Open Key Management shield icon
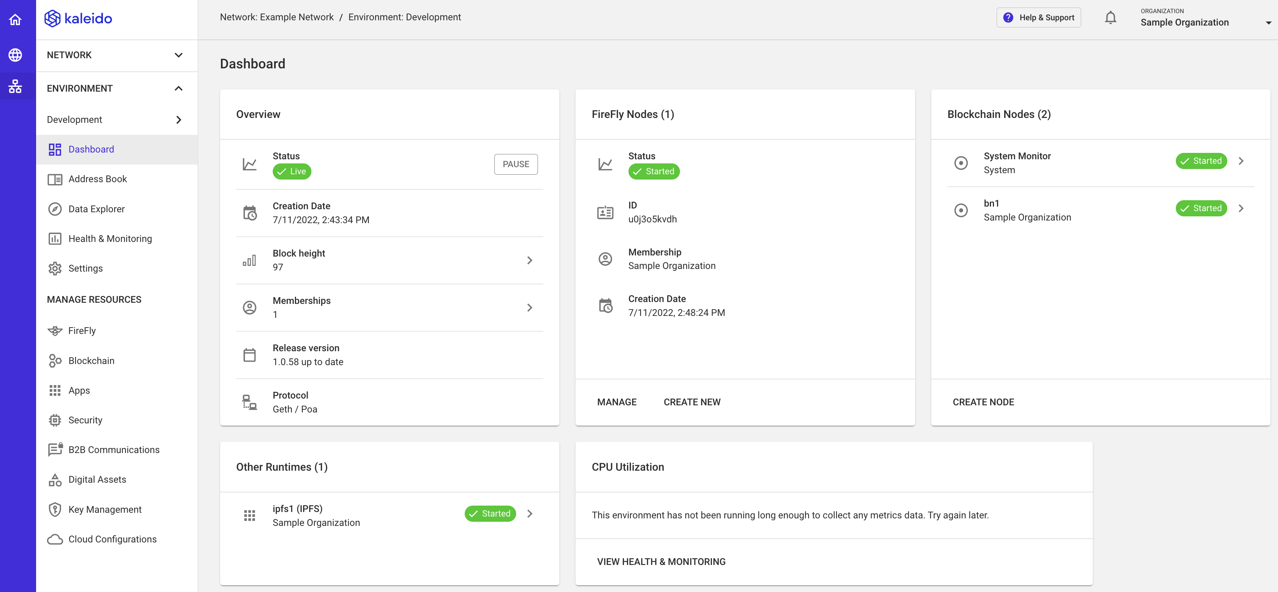Image resolution: width=1278 pixels, height=592 pixels. click(54, 509)
